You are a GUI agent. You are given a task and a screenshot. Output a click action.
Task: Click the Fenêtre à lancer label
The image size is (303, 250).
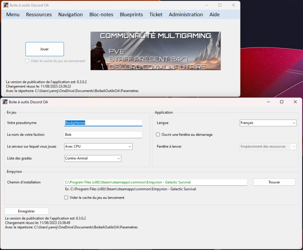point(169,146)
